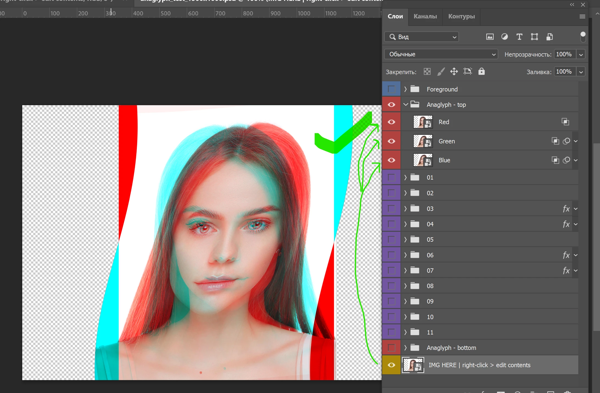Click lock image pixels brush icon
The height and width of the screenshot is (393, 600).
point(441,72)
